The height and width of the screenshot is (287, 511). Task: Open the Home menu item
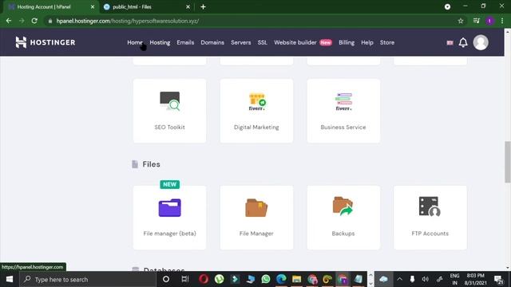(x=135, y=42)
